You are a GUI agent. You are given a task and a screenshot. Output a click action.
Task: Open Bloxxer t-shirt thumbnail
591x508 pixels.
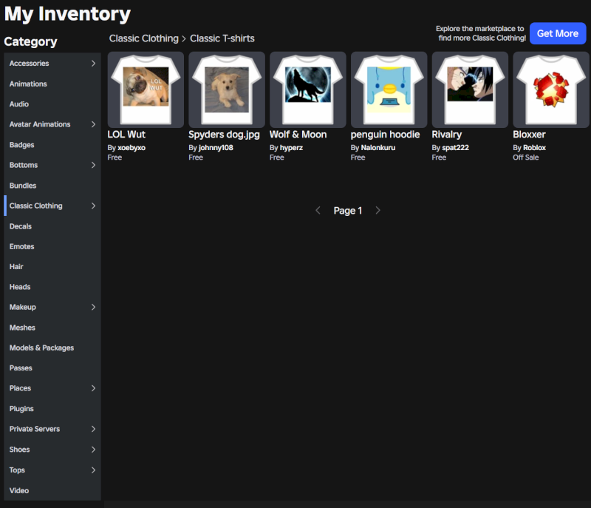coord(551,89)
